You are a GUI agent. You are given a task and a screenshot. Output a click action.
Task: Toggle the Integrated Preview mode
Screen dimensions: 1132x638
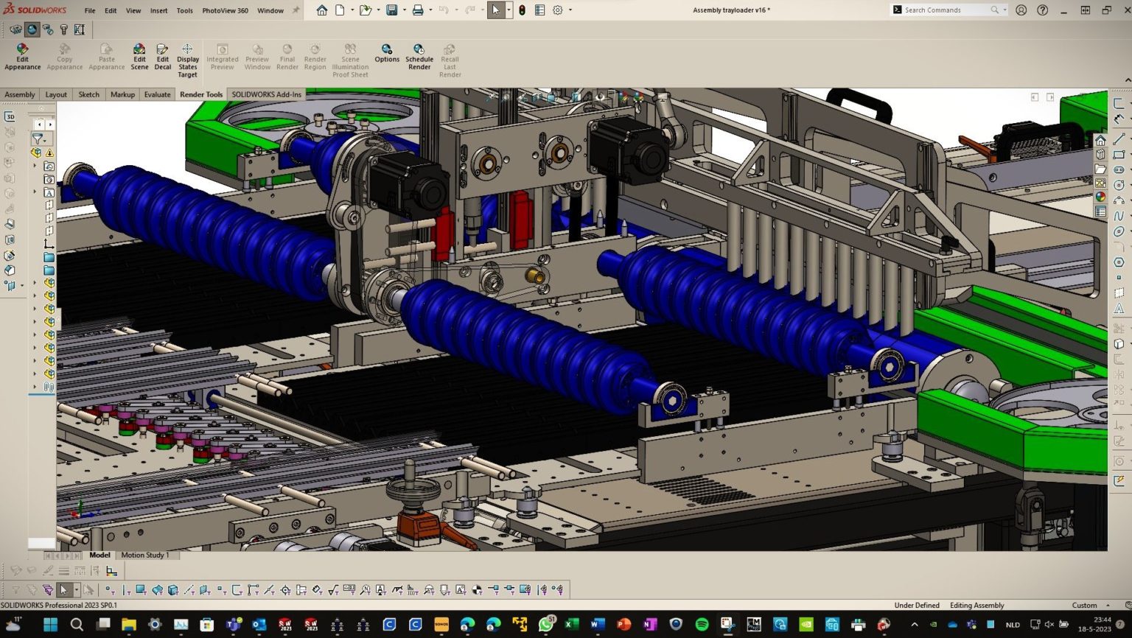pos(222,55)
